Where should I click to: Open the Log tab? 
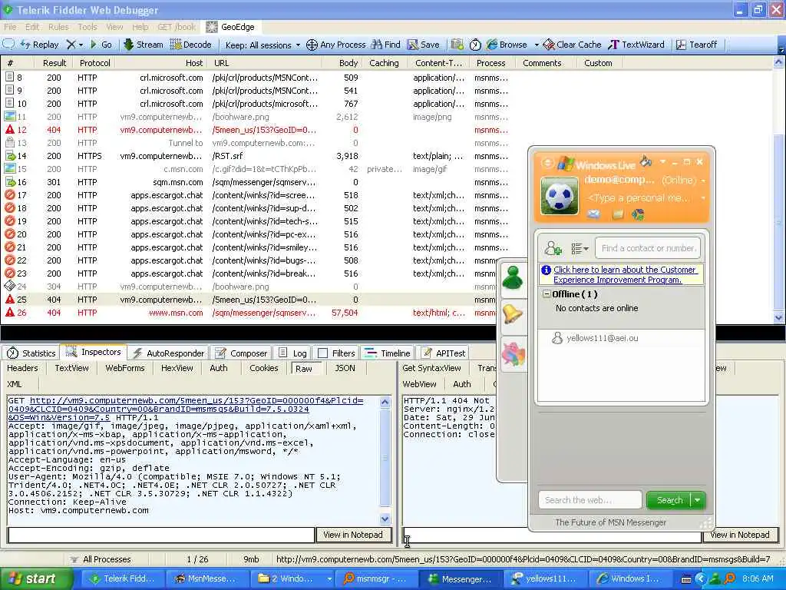coord(292,353)
